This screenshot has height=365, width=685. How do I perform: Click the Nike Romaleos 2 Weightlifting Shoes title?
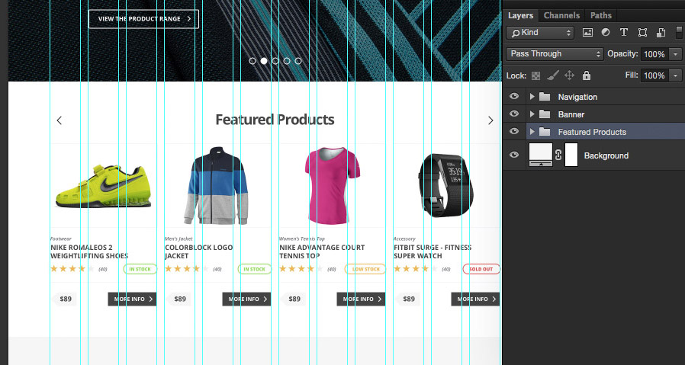pos(89,251)
